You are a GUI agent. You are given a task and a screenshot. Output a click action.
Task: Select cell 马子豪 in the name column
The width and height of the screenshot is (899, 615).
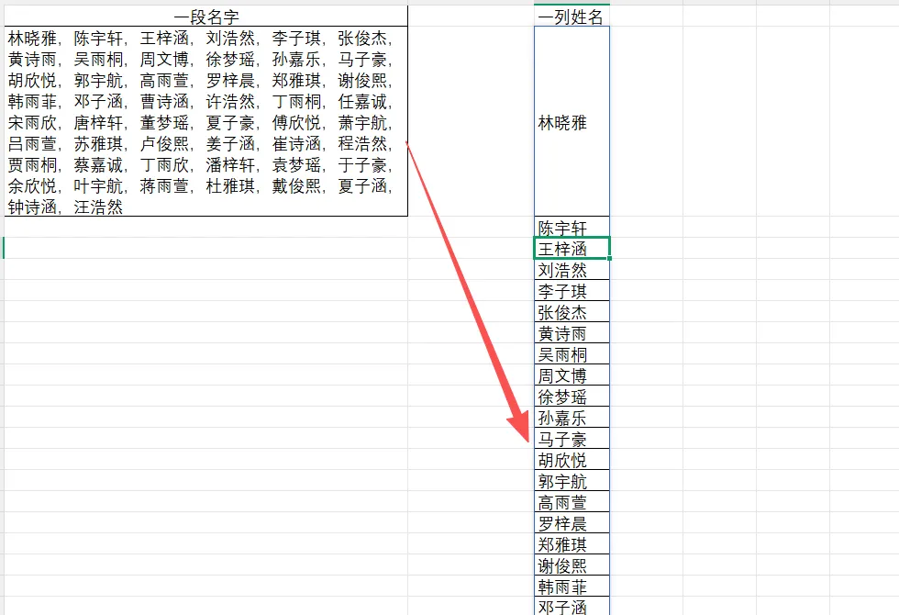point(572,439)
